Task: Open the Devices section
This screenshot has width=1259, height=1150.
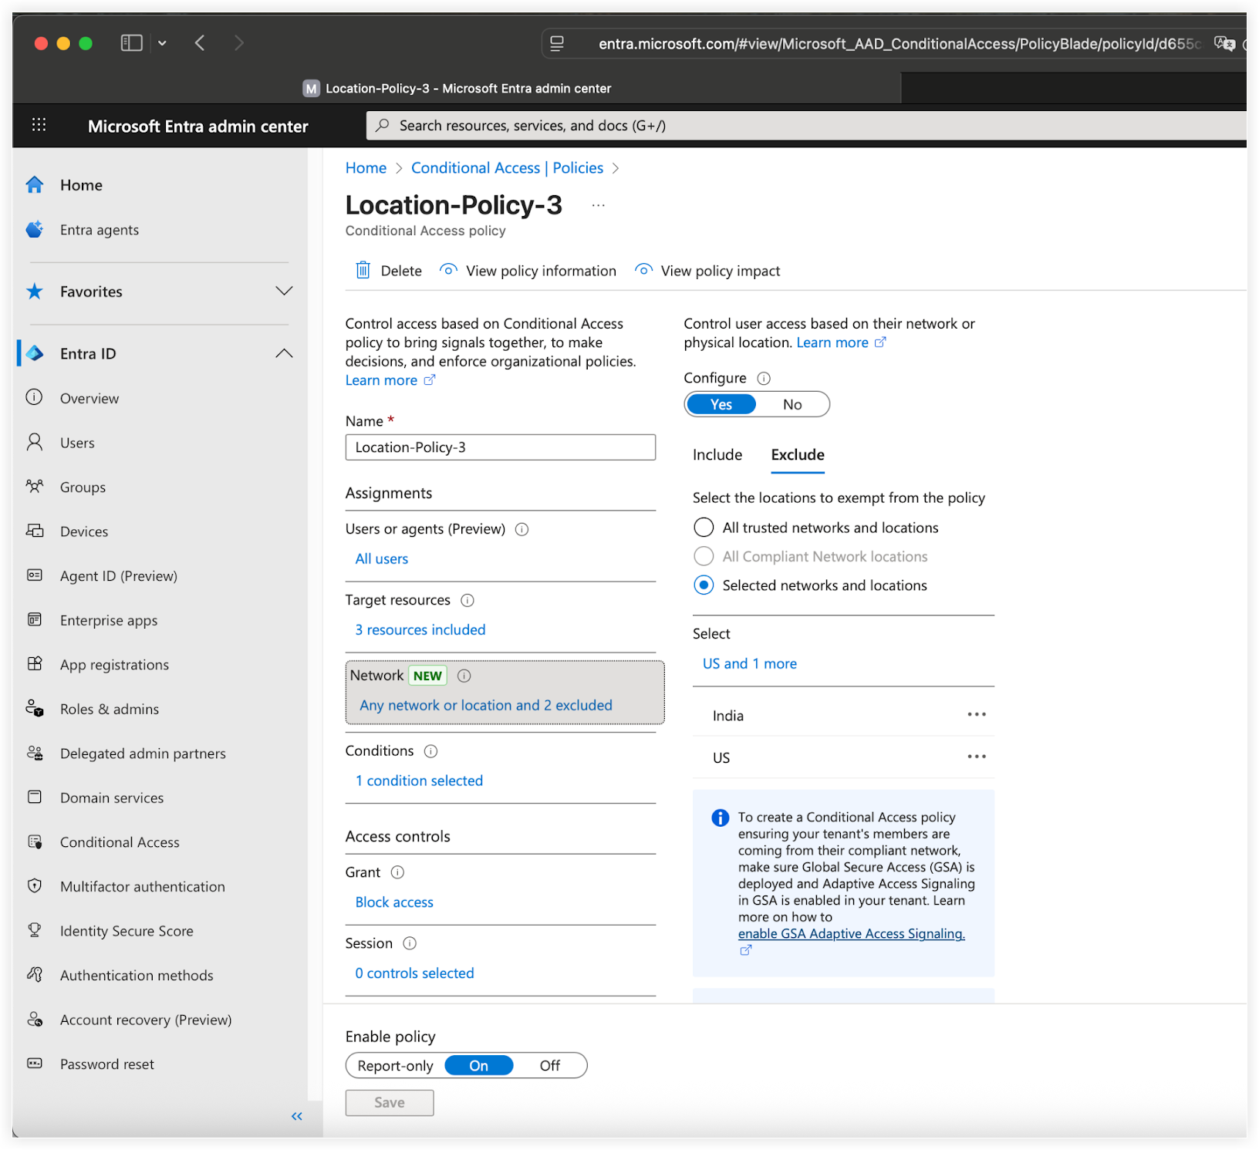Action: point(84,531)
